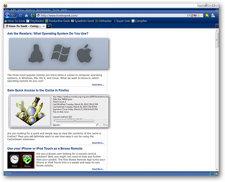Click Read More under the Boxee article
Screen dimensions: 225x182
point(98,169)
